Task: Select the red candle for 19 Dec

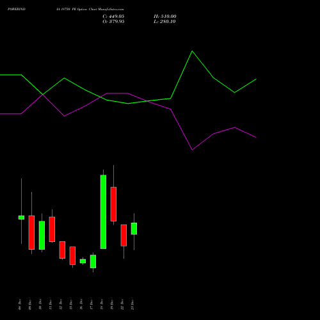Action: tap(113, 204)
